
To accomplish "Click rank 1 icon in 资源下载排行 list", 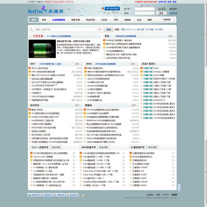I will [142, 68].
